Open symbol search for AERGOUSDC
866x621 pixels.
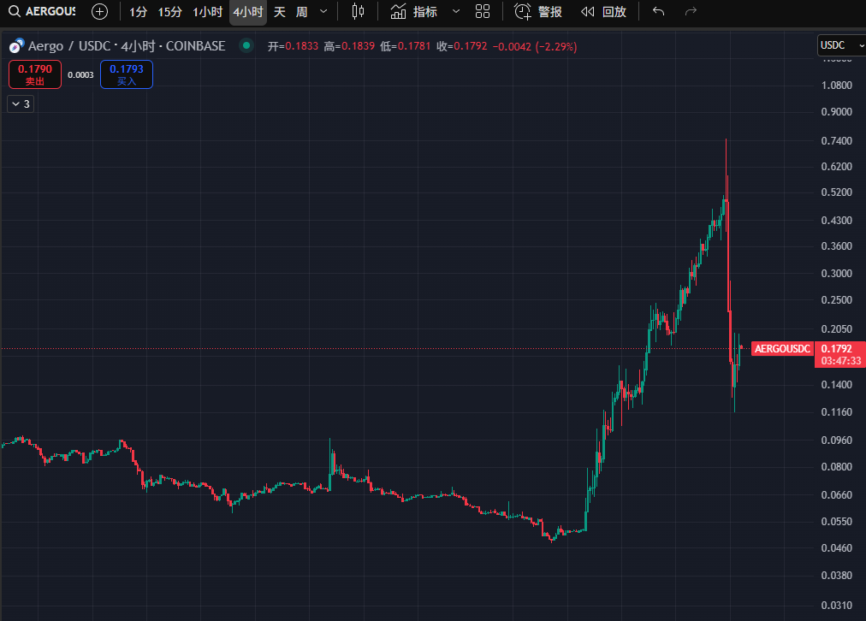41,12
